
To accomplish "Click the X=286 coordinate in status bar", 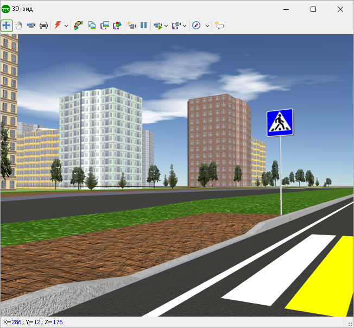I will click(x=12, y=322).
